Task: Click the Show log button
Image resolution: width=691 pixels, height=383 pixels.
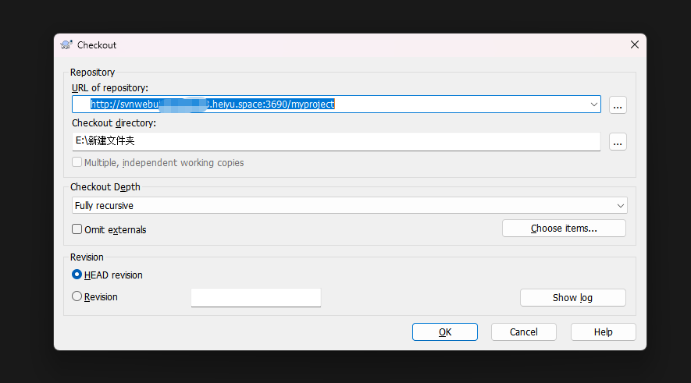Action: click(x=573, y=298)
